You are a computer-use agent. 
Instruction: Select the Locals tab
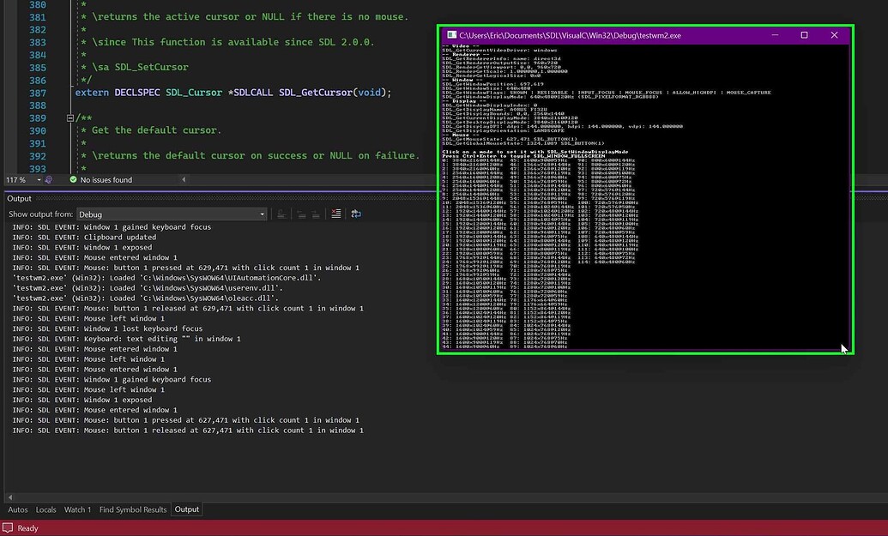coord(45,509)
